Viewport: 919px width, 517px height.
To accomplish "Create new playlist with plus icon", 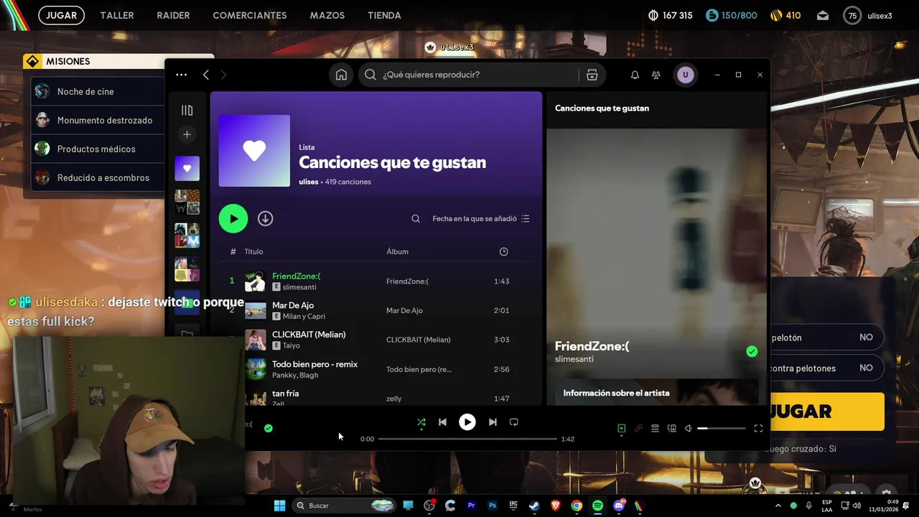I will (x=187, y=134).
